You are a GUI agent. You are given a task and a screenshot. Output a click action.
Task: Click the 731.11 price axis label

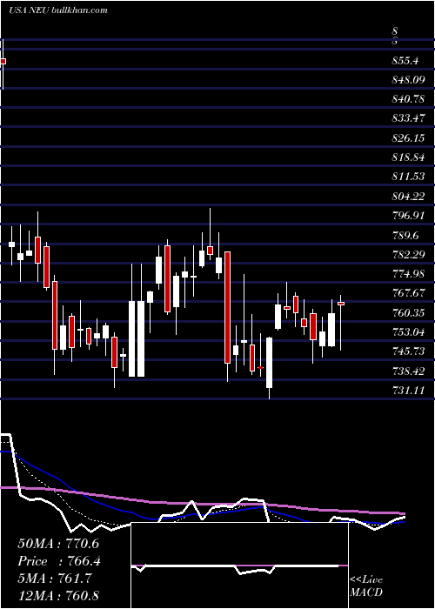pos(408,391)
